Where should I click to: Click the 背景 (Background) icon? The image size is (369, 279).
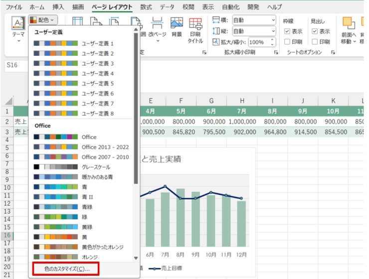tap(177, 24)
